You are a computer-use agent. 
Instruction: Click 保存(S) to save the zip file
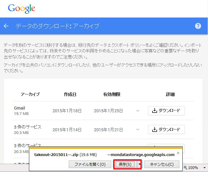[x=125, y=164]
